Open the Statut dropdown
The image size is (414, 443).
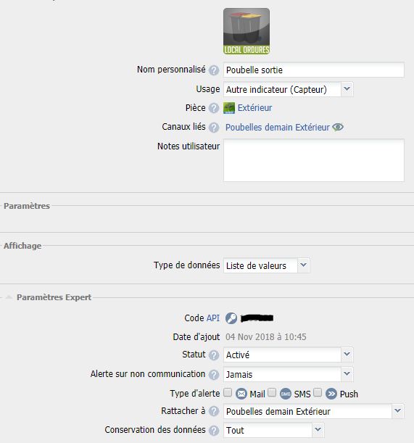[x=289, y=355]
